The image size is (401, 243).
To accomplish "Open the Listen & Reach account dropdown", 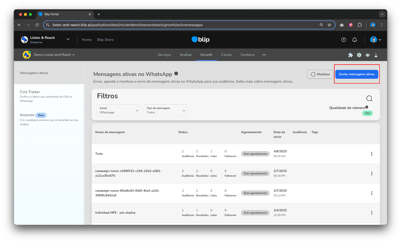I will pyautogui.click(x=68, y=39).
